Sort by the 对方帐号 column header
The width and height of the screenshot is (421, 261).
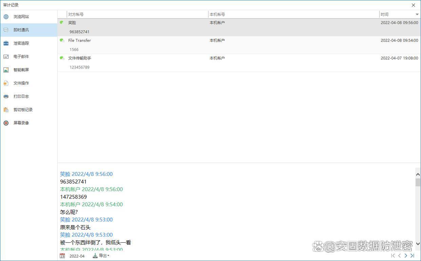(x=138, y=15)
